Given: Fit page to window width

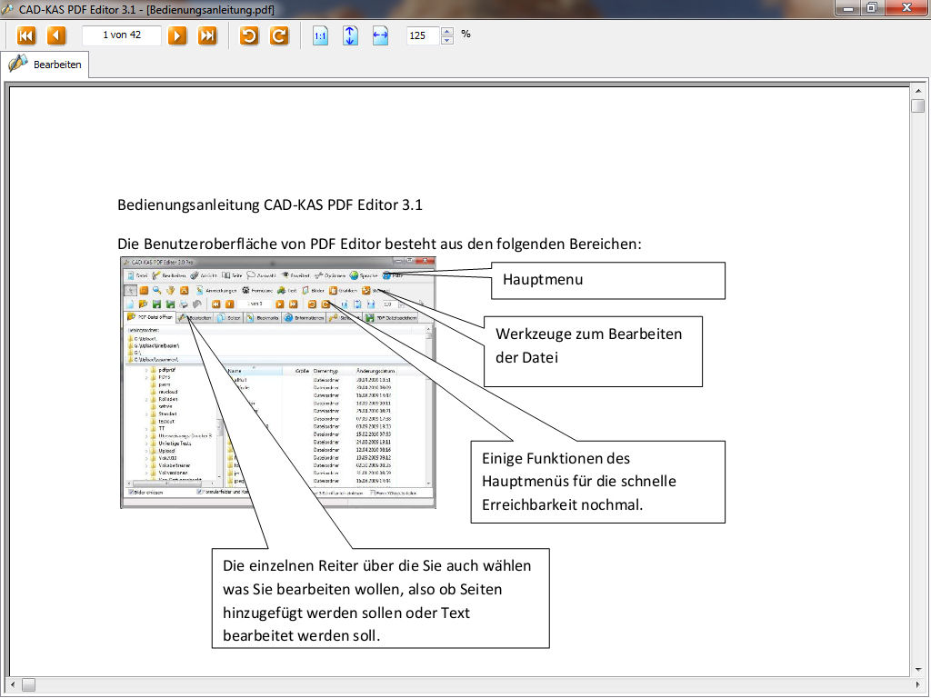Looking at the screenshot, I should click(380, 35).
